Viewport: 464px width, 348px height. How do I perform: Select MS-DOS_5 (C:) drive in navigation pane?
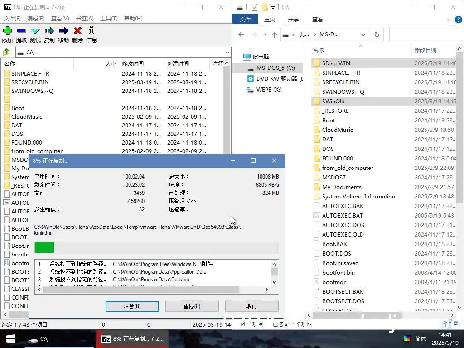pyautogui.click(x=275, y=68)
